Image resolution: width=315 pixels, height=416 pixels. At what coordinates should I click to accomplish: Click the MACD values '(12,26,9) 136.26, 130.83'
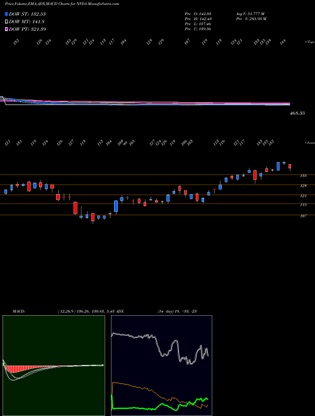[82, 311]
